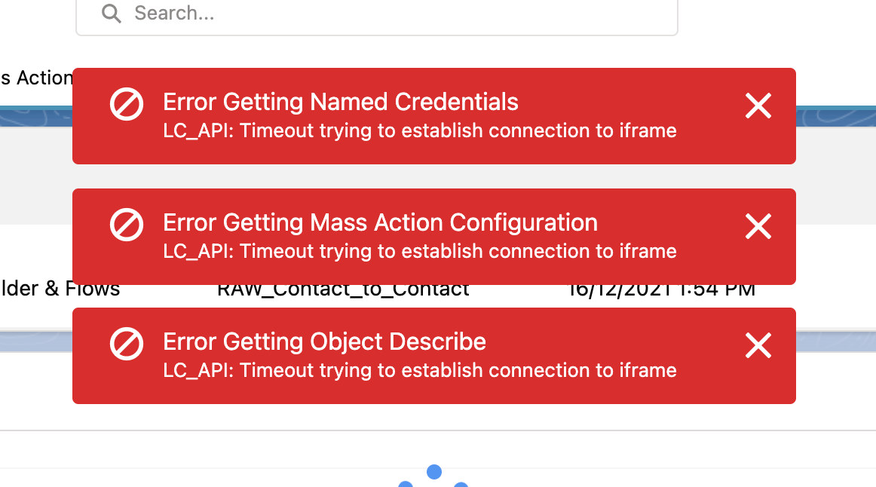Select the RAW_Contact_to_Contact record
Image resolution: width=876 pixels, height=487 pixels.
[343, 289]
